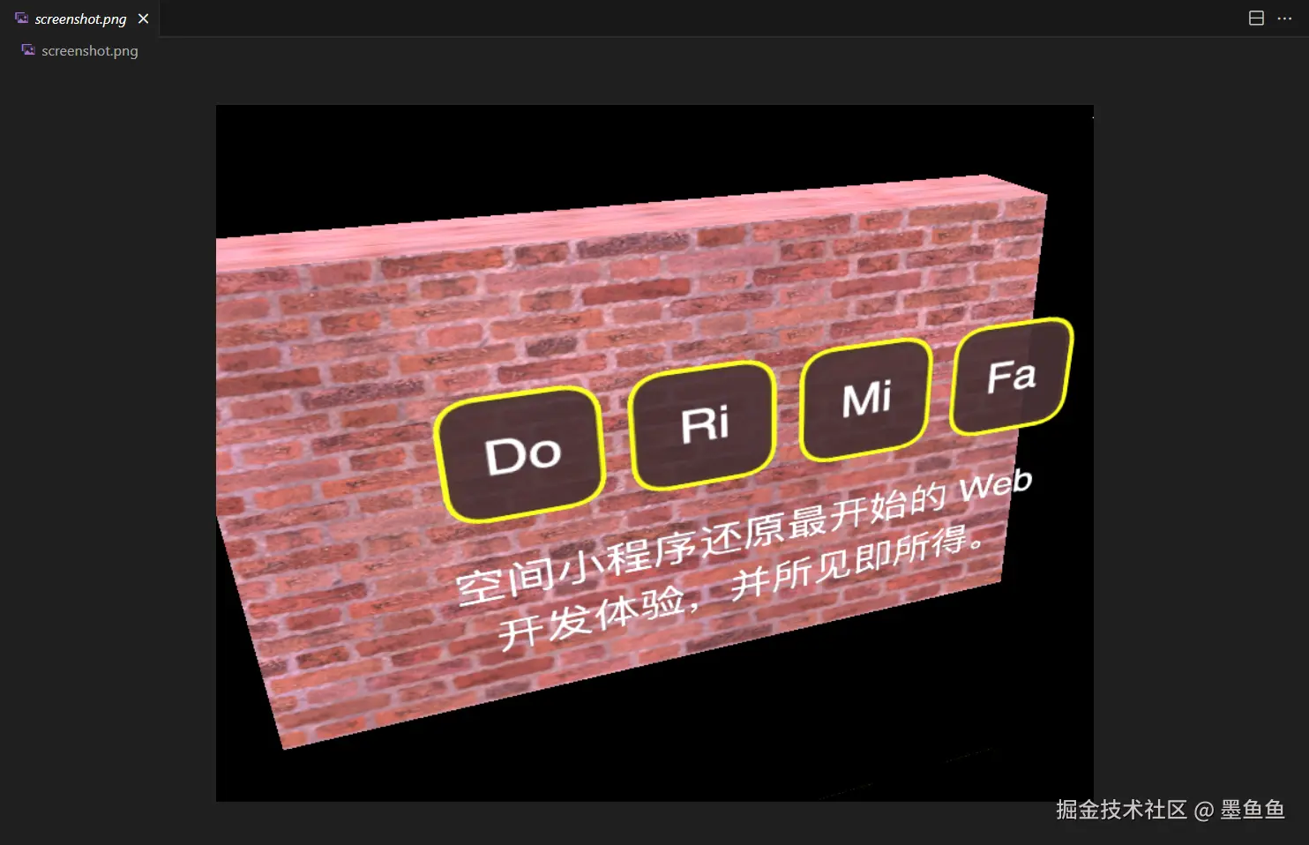This screenshot has width=1309, height=845.
Task: Toggle the Mi key selection
Action: pos(865,400)
